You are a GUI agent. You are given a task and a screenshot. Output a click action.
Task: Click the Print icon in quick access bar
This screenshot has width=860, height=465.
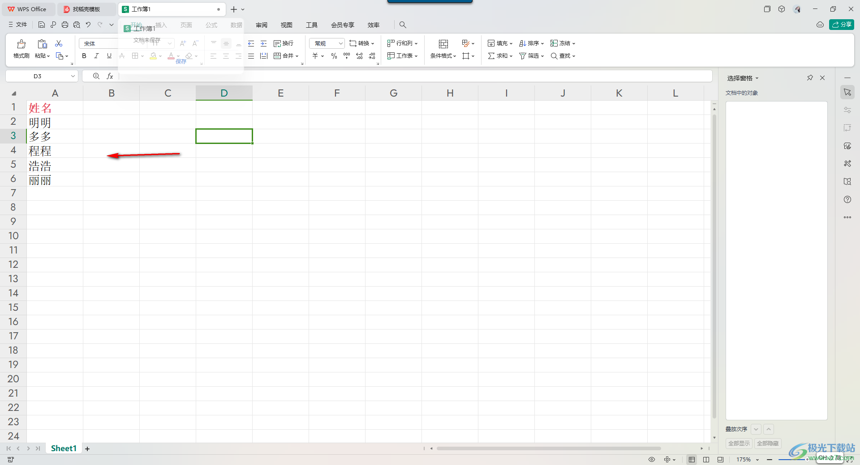[65, 25]
